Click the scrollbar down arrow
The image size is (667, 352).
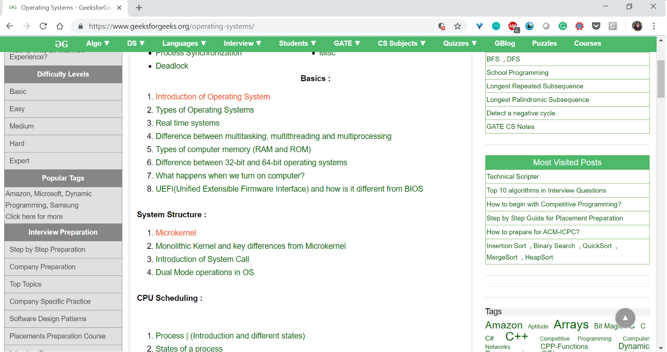point(661,348)
